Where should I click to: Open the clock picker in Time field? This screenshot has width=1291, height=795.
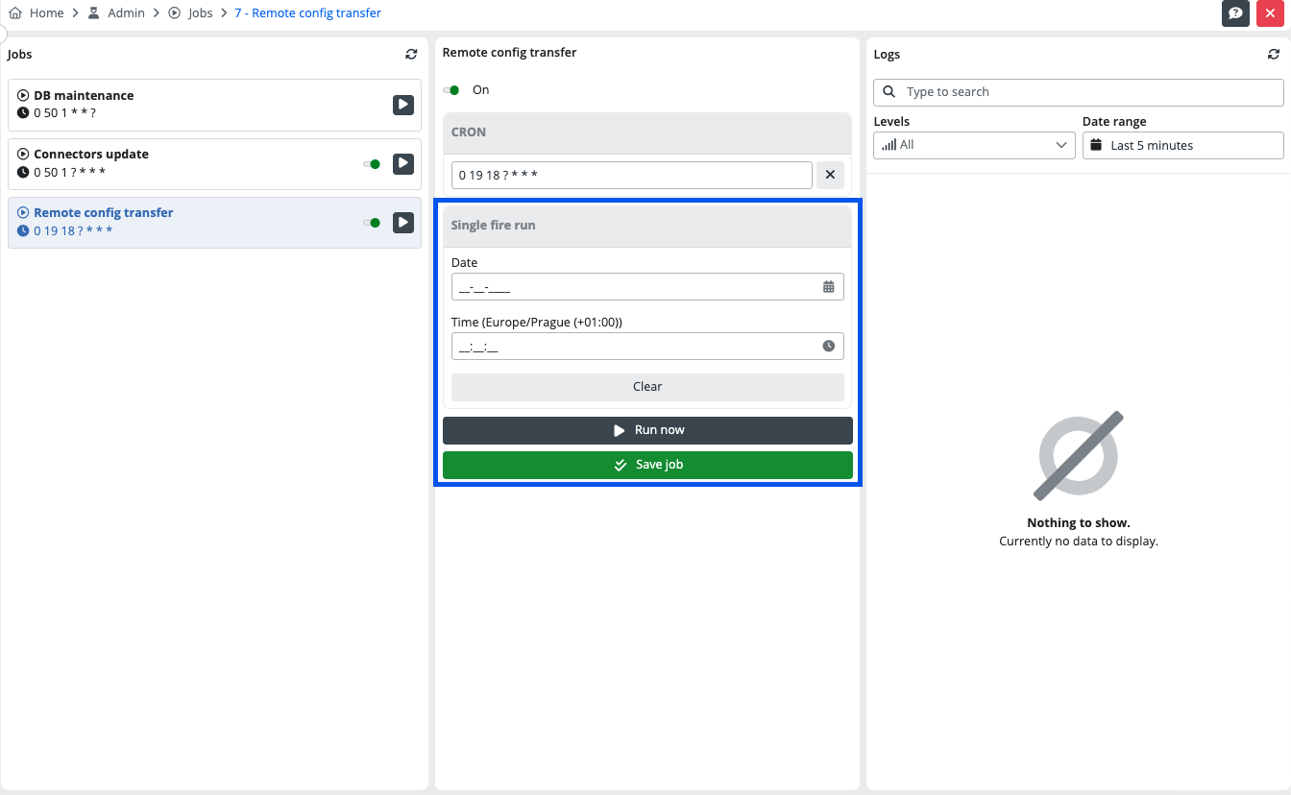click(x=828, y=347)
